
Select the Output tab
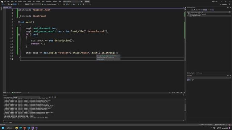coord(11,122)
